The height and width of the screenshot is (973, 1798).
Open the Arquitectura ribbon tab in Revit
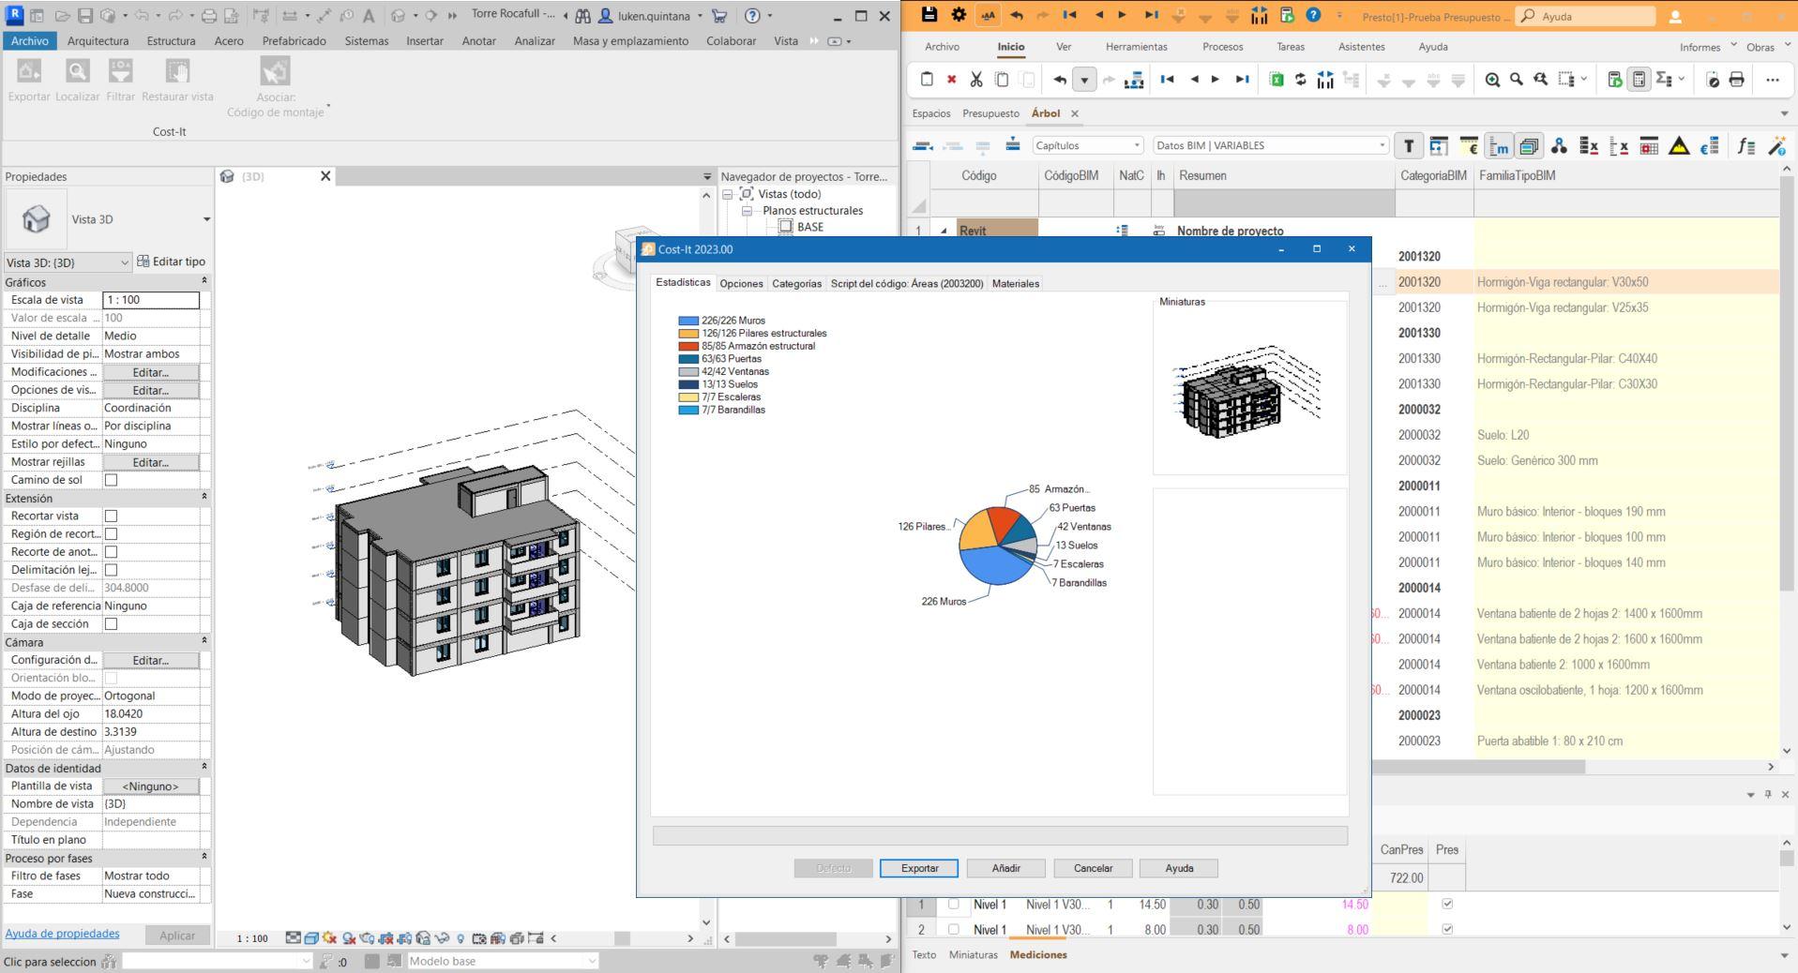(98, 41)
